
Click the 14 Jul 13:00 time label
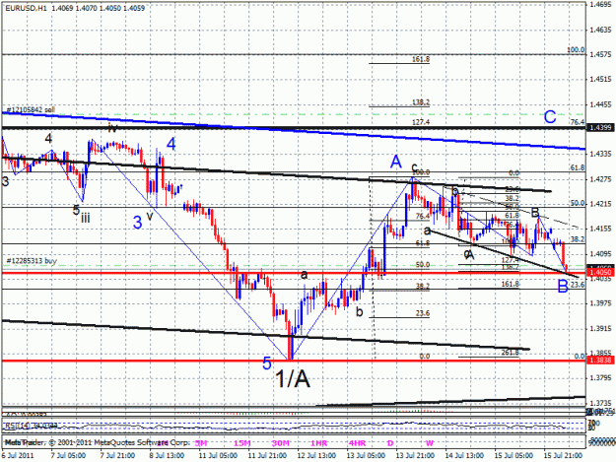coord(464,456)
